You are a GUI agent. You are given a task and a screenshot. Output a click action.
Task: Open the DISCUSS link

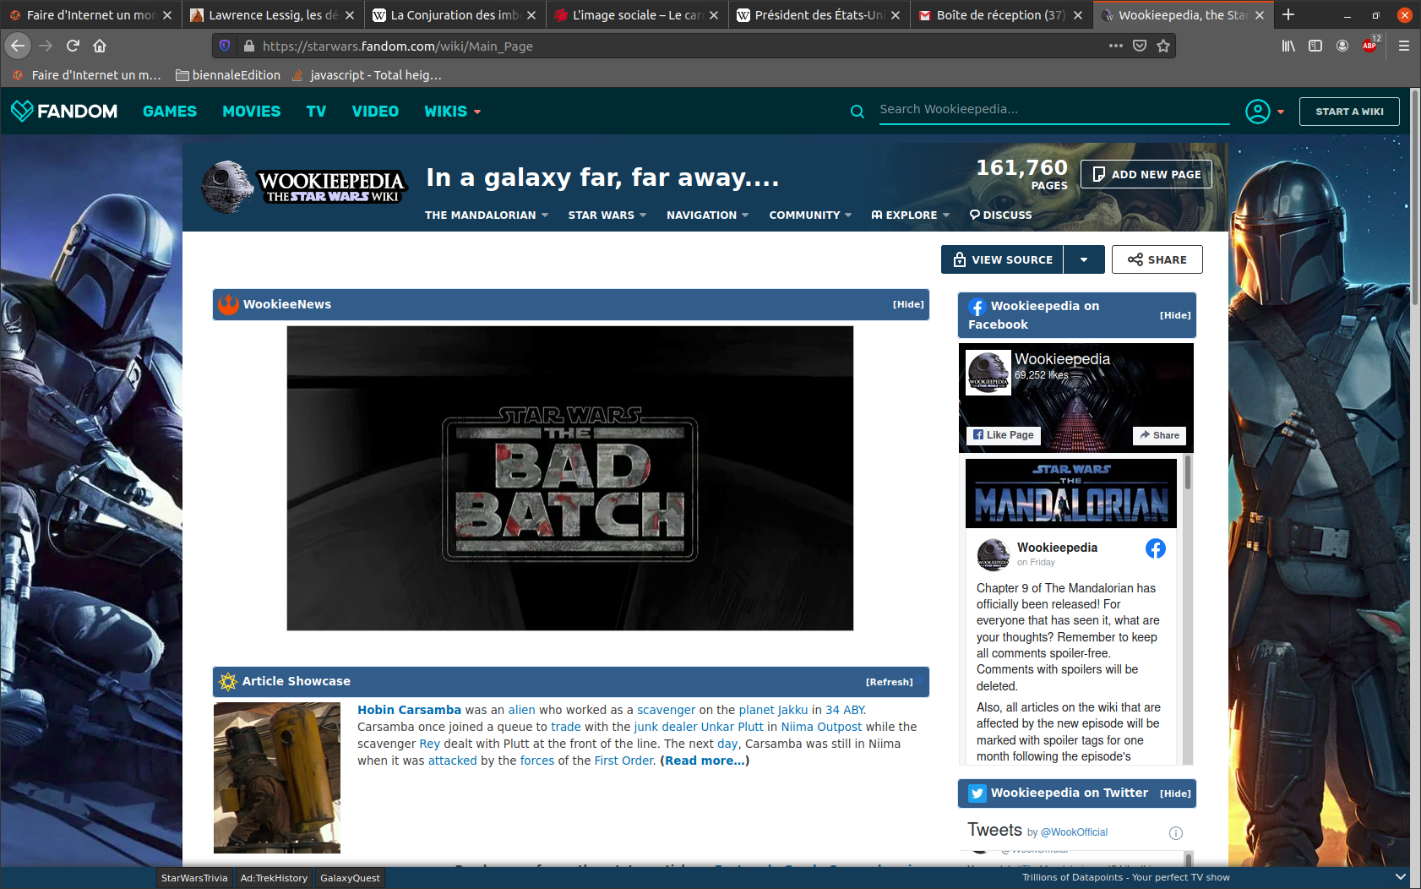click(x=1001, y=215)
